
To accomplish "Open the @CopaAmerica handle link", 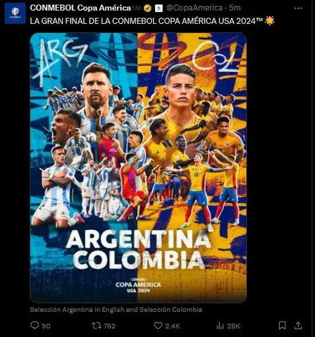I will pyautogui.click(x=195, y=8).
